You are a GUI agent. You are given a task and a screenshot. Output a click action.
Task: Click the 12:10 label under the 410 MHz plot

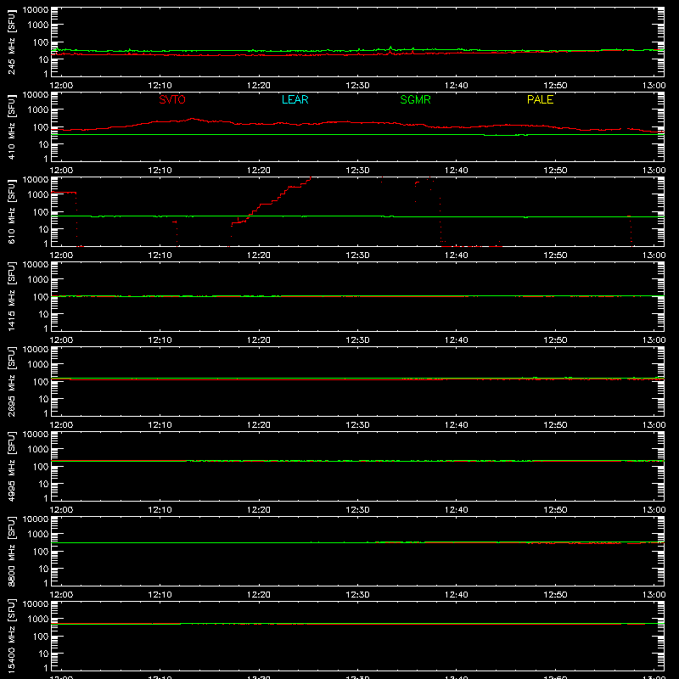pyautogui.click(x=160, y=171)
